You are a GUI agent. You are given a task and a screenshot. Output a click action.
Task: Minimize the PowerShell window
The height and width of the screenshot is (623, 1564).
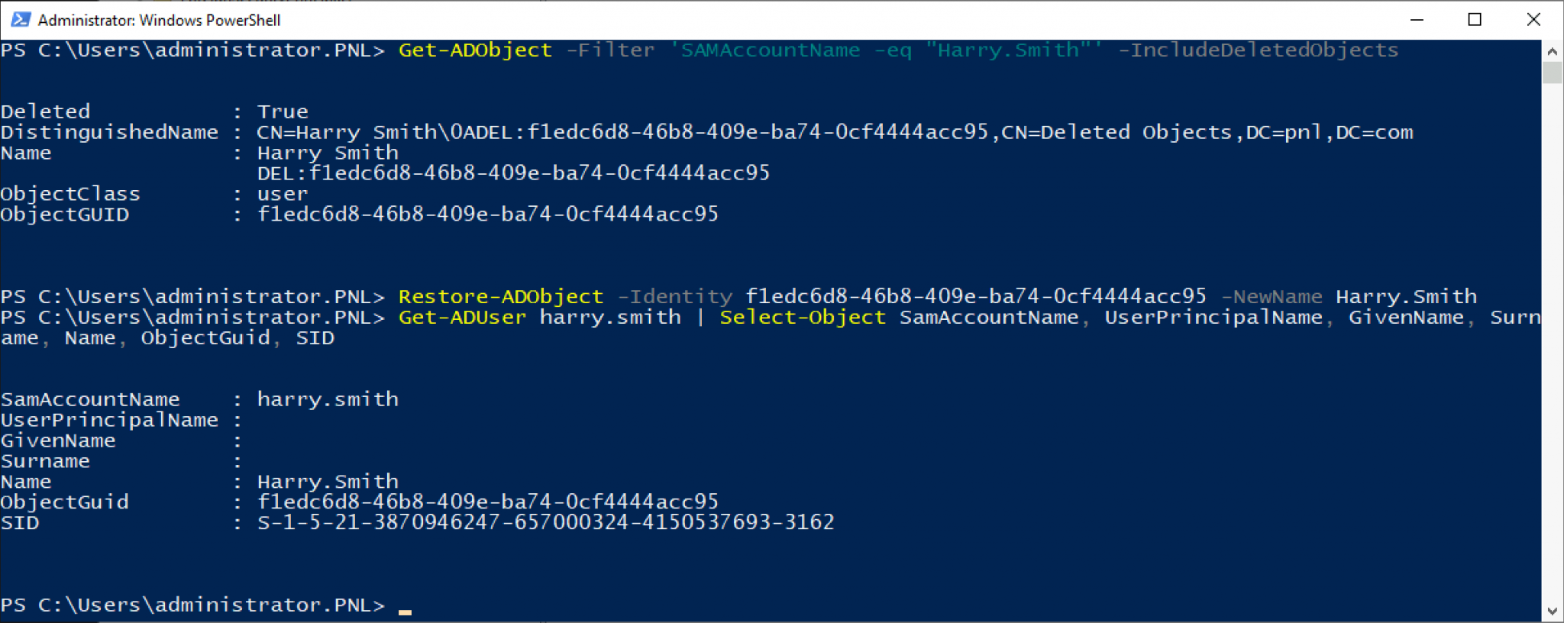click(x=1417, y=20)
